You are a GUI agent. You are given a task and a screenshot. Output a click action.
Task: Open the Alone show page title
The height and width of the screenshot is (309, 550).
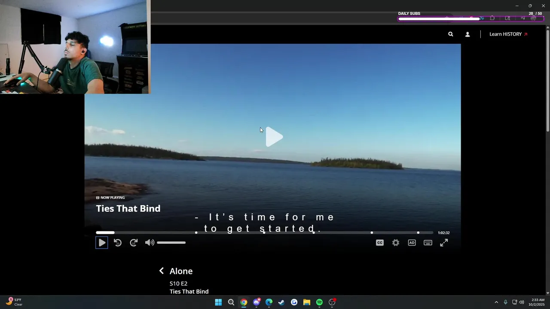pos(181,271)
